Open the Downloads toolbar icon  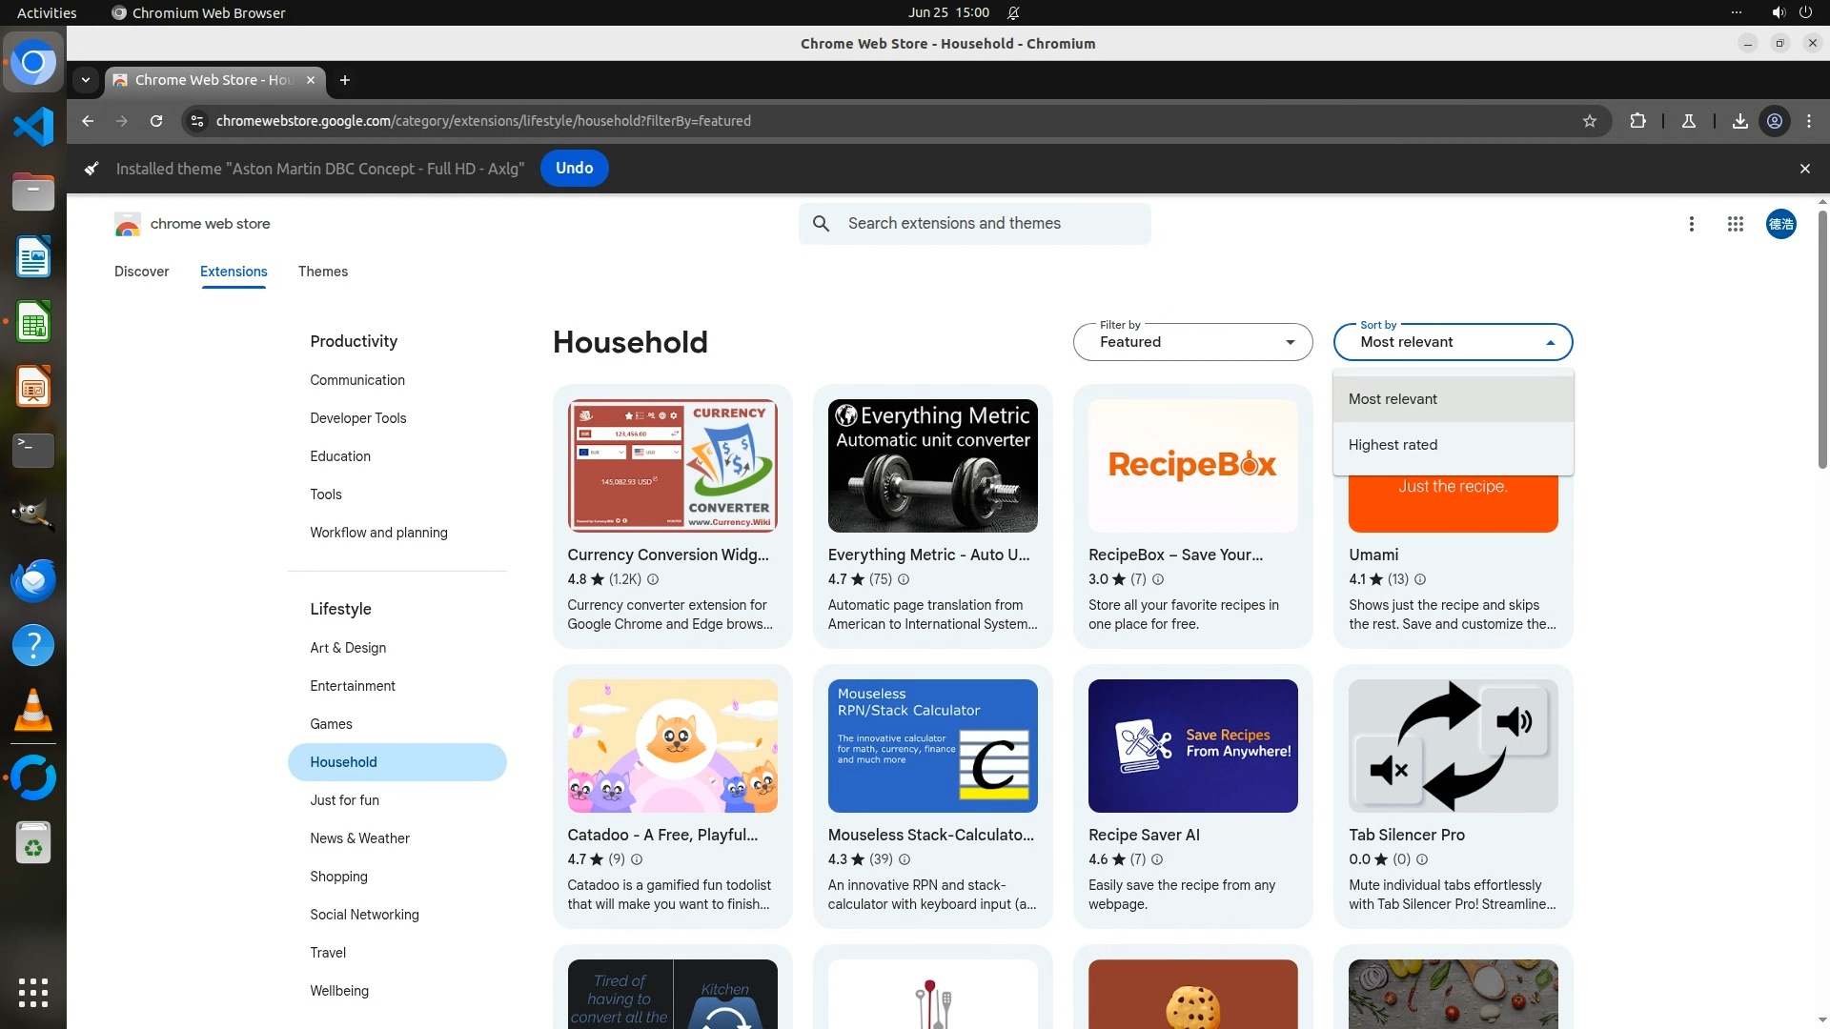coord(1739,121)
